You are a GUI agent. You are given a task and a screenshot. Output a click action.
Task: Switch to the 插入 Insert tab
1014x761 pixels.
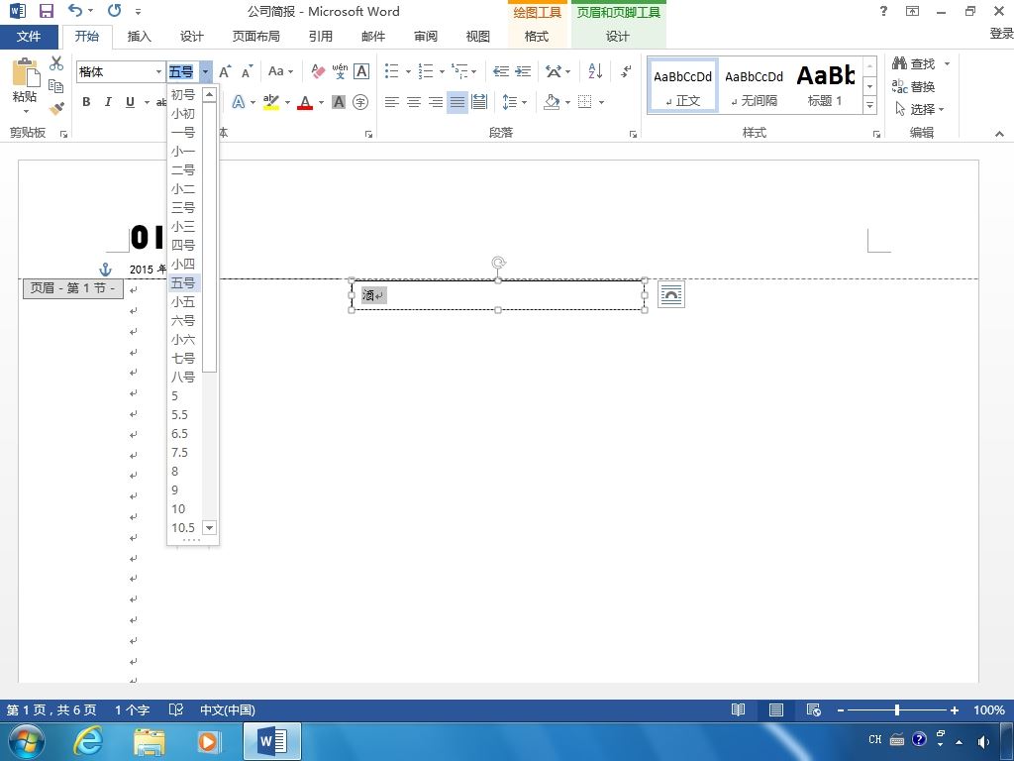point(139,37)
